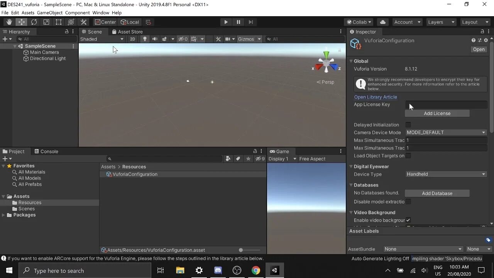This screenshot has height=278, width=494.
Task: Select the Move tool
Action: click(x=22, y=22)
